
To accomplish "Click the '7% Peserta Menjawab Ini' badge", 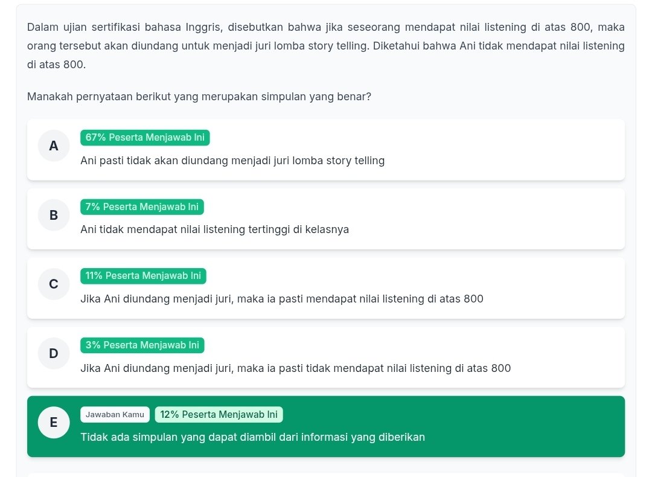I will pos(142,206).
